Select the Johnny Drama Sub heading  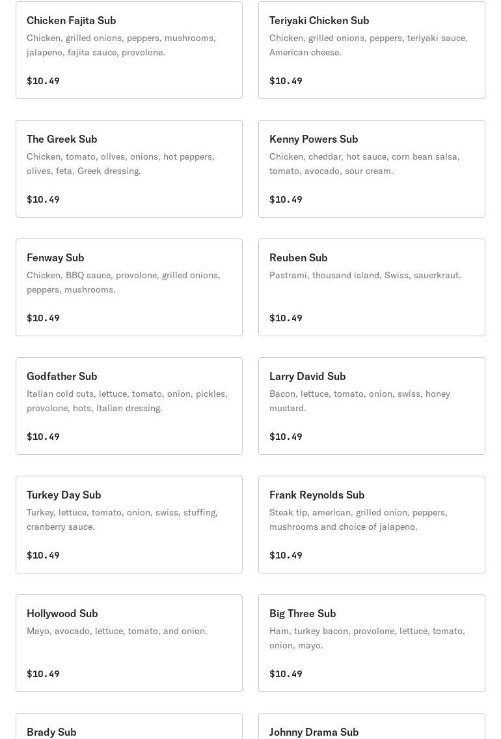pyautogui.click(x=314, y=732)
